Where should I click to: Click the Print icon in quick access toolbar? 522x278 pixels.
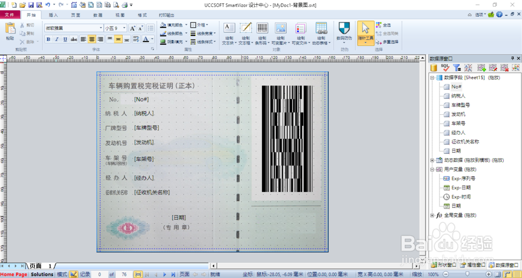[x=125, y=5]
